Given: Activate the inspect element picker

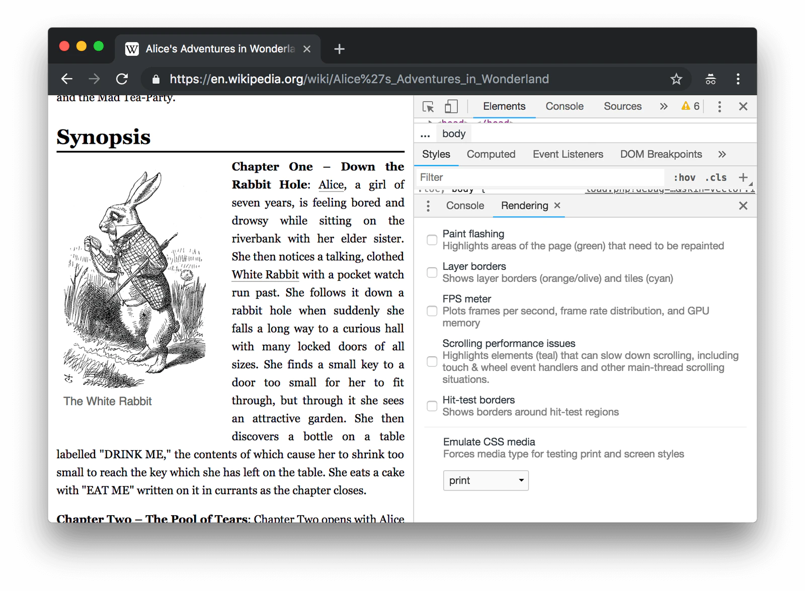Looking at the screenshot, I should coord(428,107).
